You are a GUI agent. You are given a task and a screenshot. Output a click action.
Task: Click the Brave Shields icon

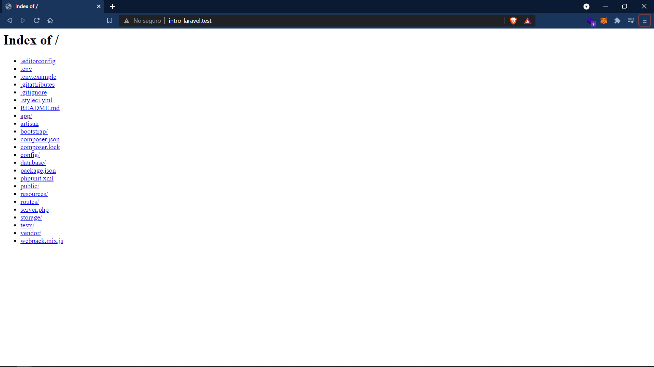pos(513,21)
